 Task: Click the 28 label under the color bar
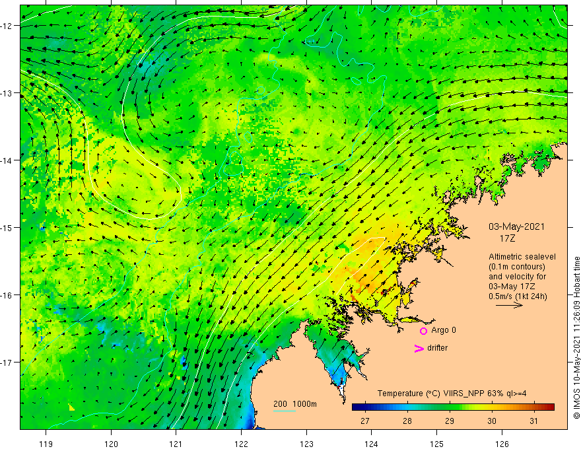tap(407, 421)
